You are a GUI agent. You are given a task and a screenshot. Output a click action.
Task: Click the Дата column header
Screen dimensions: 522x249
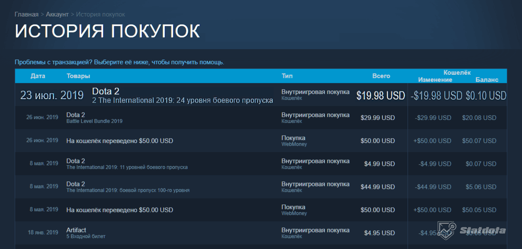pos(38,76)
